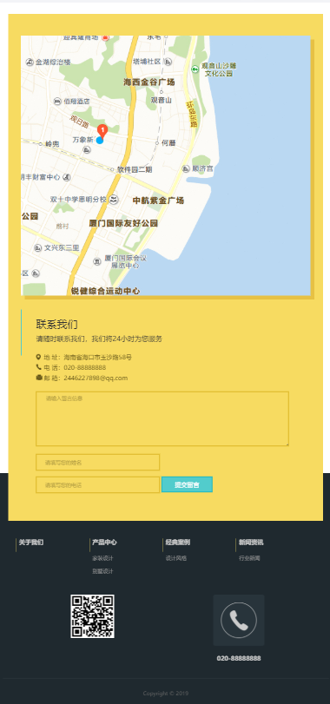Focus the phone input field 请填写您的电话
The image size is (330, 704).
[x=98, y=485]
